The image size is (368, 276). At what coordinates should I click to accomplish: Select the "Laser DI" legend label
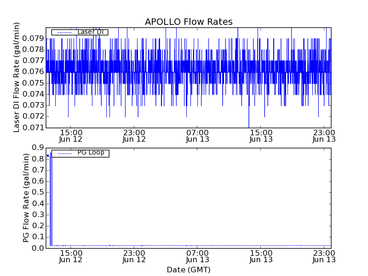[92, 32]
